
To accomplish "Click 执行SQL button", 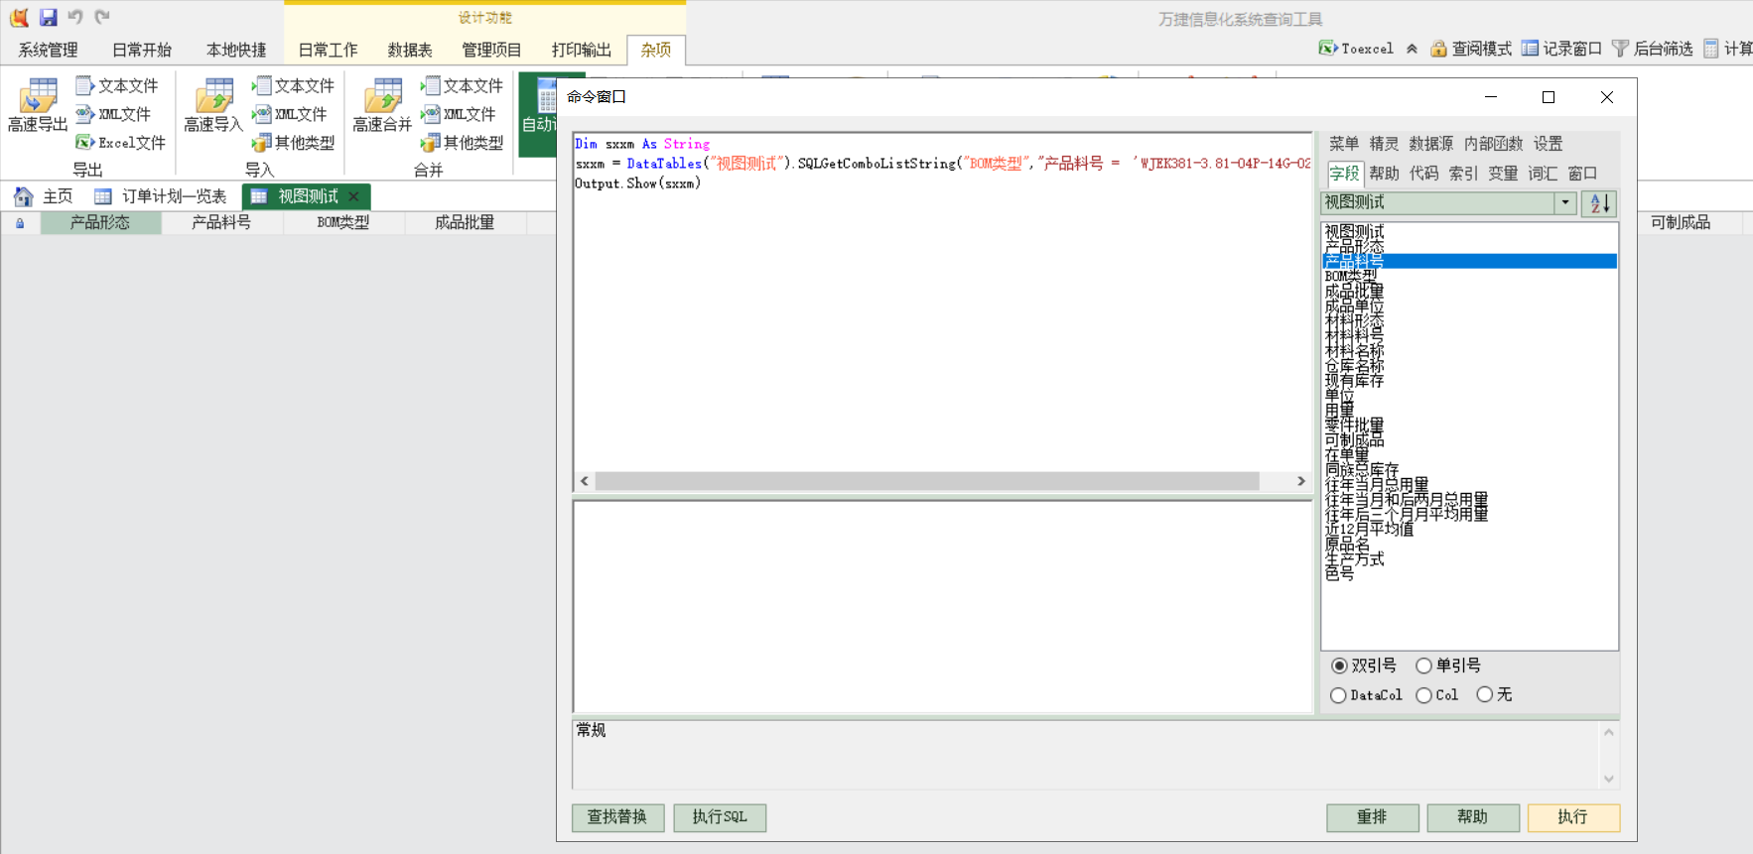I will (x=720, y=817).
